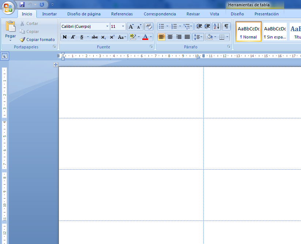Click Copiar formato
This screenshot has width=301, height=244.
37,40
